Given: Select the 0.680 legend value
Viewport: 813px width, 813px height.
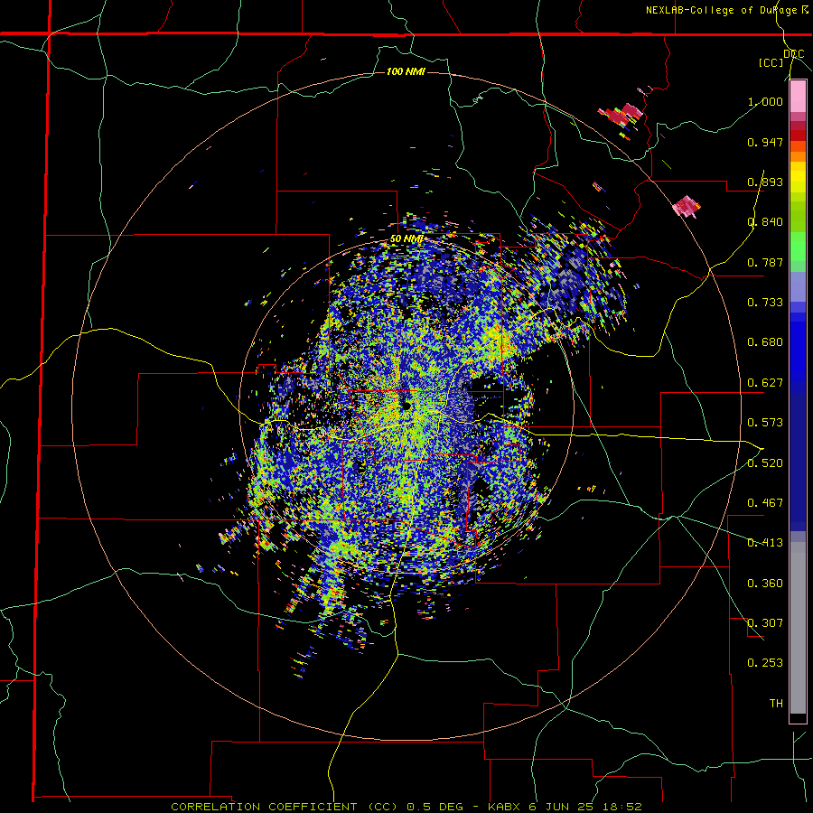Looking at the screenshot, I should click(x=765, y=342).
